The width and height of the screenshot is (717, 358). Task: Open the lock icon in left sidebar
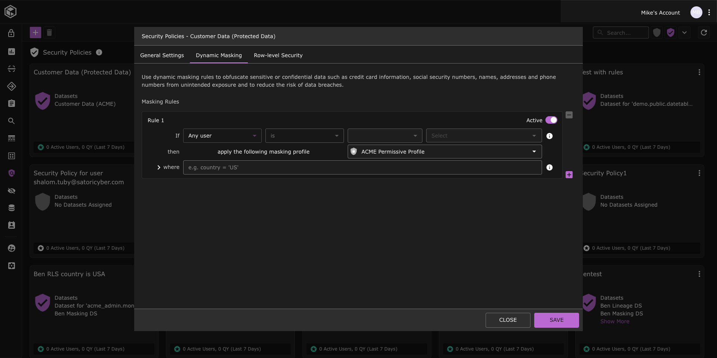click(x=12, y=33)
